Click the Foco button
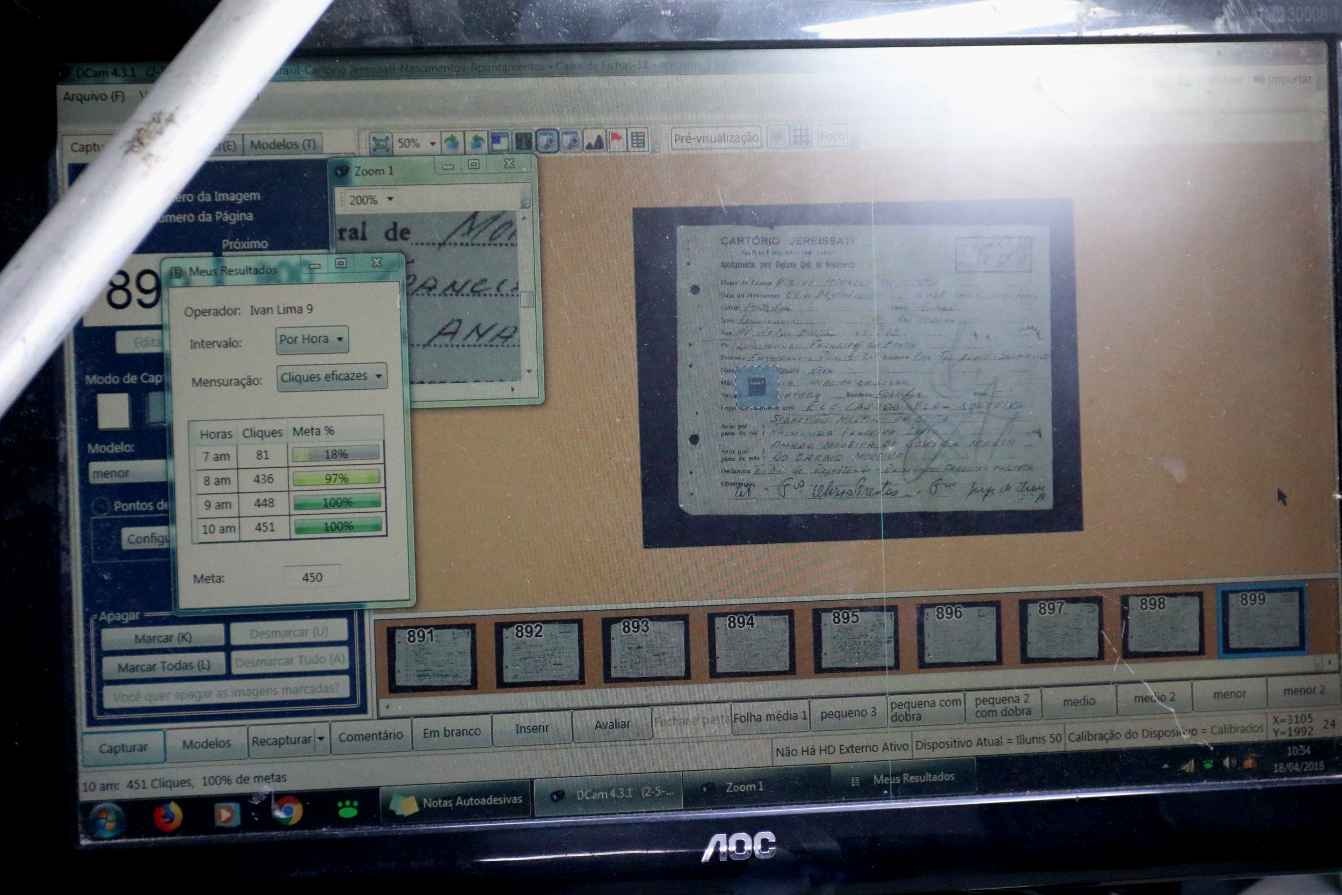Screen dimensions: 1342x895 point(832,136)
